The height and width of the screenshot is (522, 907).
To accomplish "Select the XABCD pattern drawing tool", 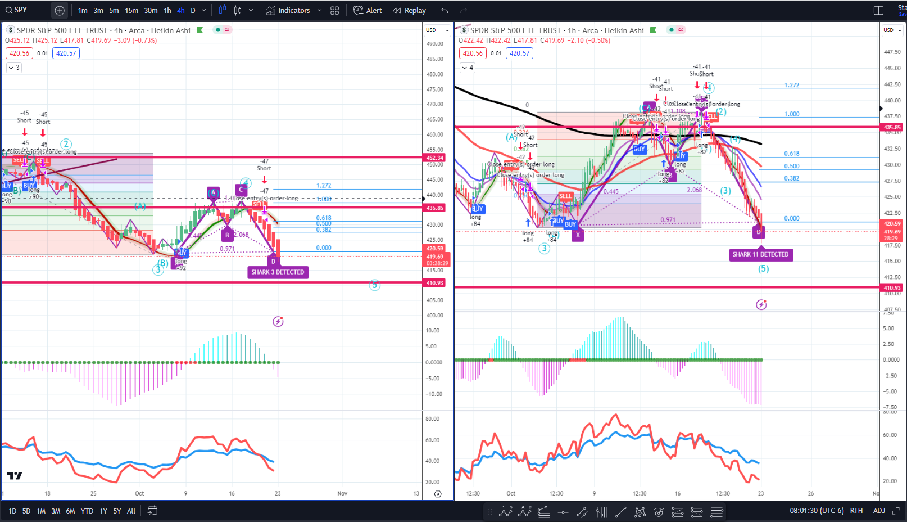I will pyautogui.click(x=640, y=512).
